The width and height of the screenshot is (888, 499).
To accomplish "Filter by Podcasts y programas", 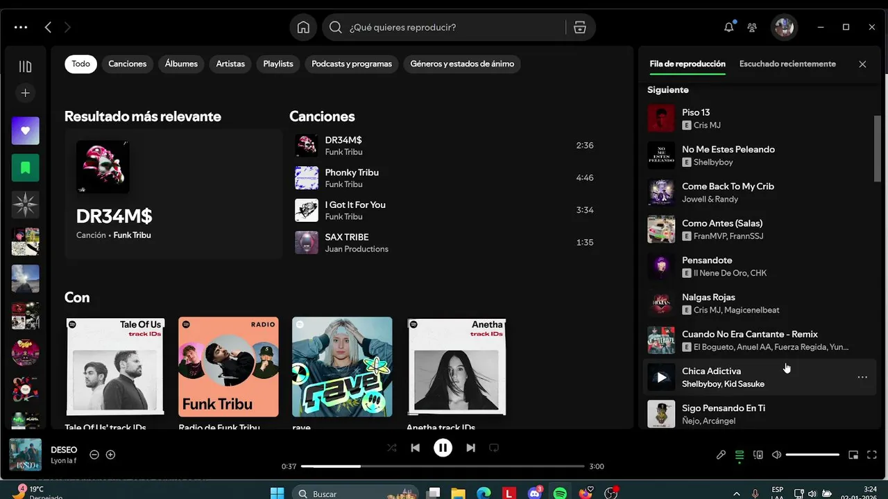I will click(352, 64).
